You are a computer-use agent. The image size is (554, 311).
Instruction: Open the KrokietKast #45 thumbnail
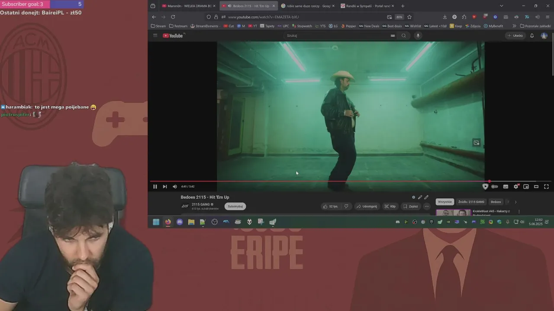point(453,213)
